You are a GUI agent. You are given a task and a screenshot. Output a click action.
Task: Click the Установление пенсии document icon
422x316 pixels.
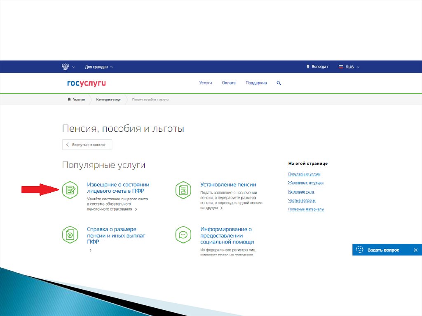(x=183, y=190)
